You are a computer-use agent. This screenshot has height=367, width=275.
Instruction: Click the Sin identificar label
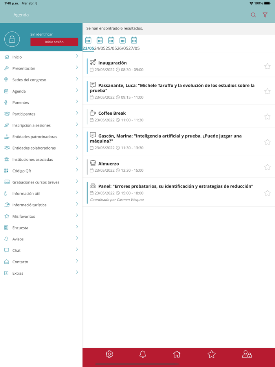41,34
